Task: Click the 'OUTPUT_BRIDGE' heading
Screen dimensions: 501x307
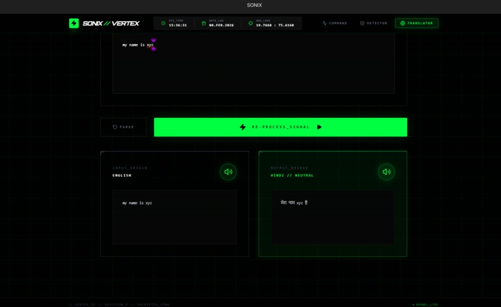Action: pyautogui.click(x=290, y=168)
